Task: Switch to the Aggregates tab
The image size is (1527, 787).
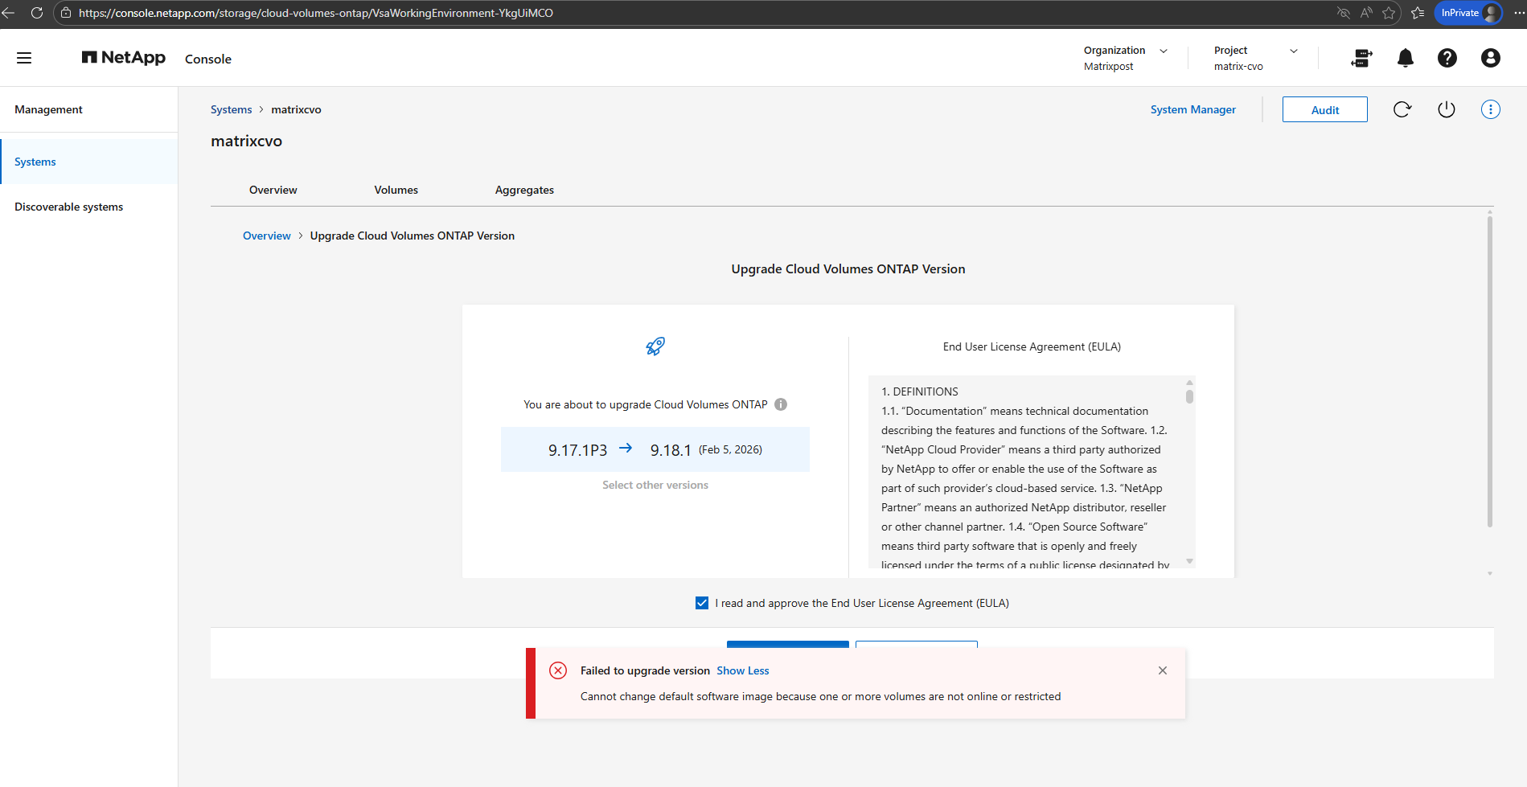Action: tap(524, 190)
